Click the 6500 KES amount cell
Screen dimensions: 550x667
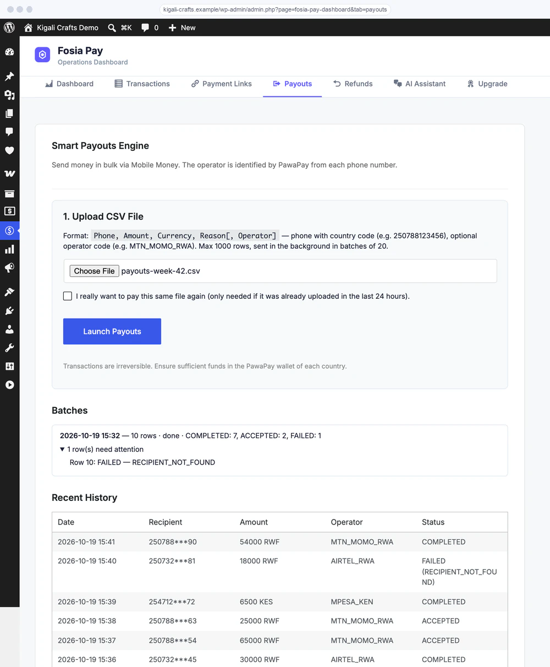pos(256,602)
